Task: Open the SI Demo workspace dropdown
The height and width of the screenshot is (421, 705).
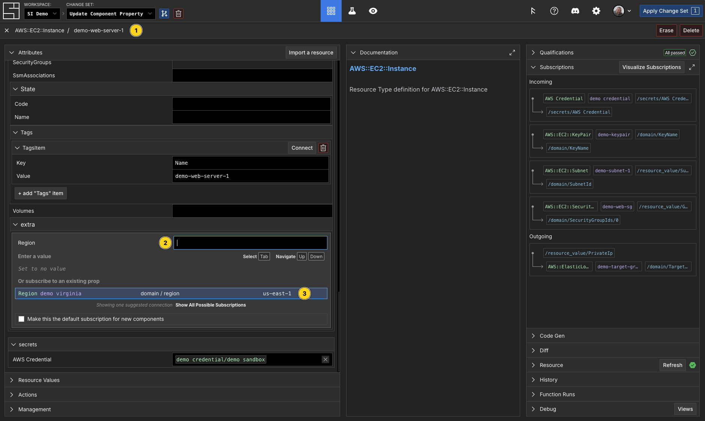Action: point(42,14)
